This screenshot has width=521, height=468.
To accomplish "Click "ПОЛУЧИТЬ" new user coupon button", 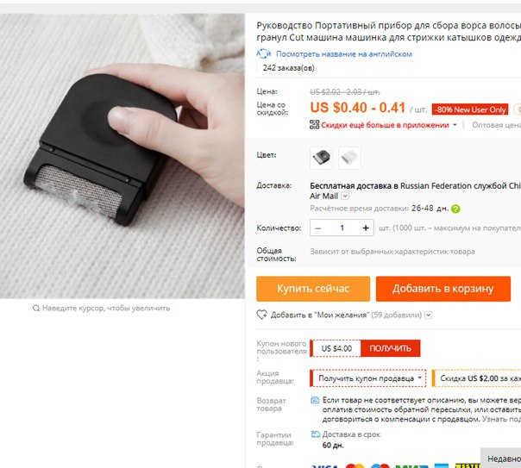I will click(391, 348).
